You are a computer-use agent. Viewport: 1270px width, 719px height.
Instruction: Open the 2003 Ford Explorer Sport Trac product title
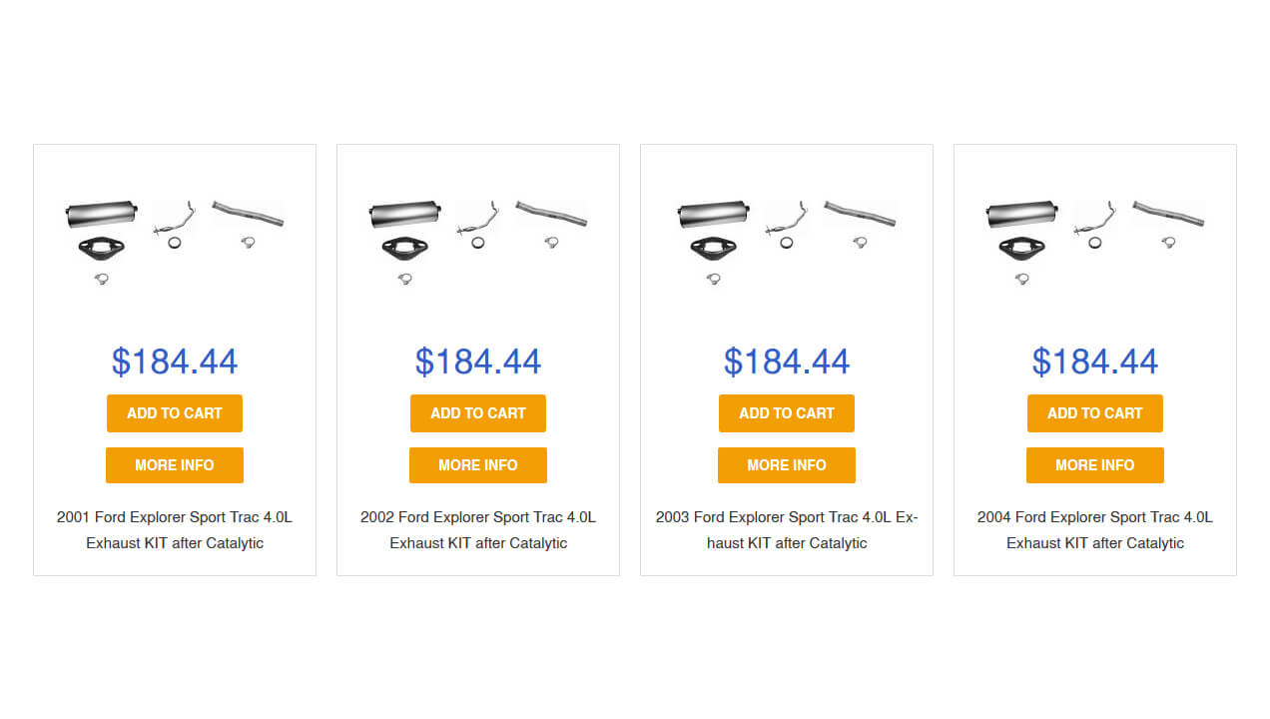coord(786,529)
